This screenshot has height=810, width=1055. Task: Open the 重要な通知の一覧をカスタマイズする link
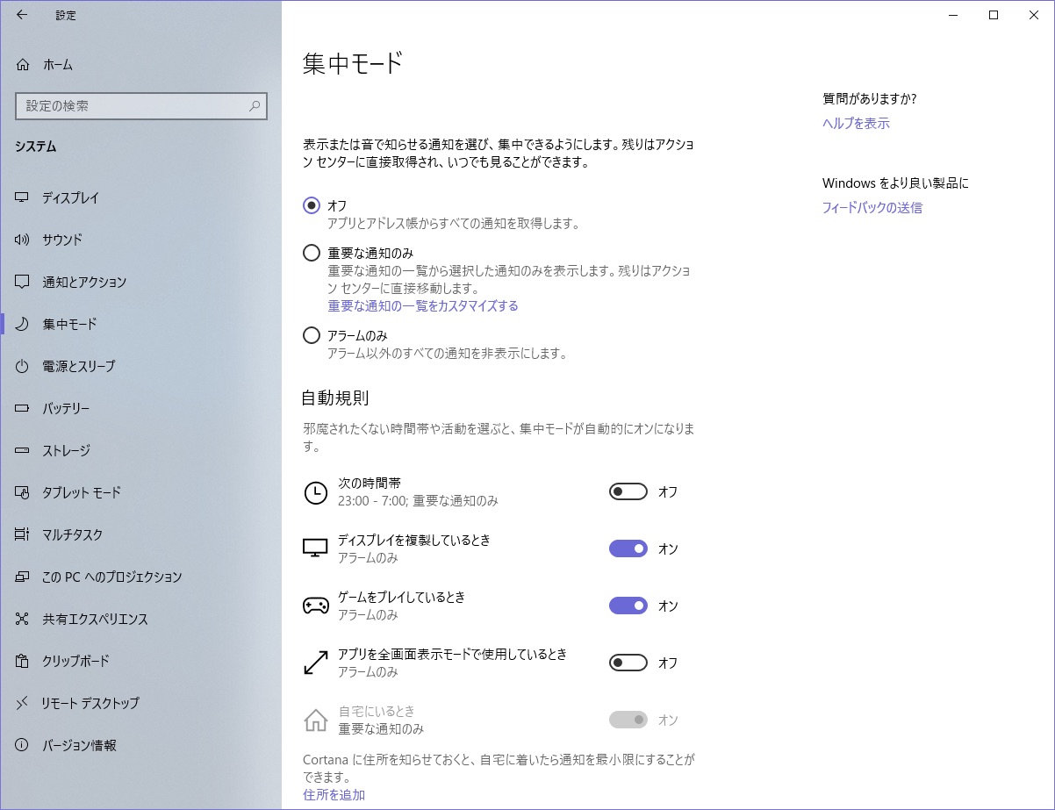423,305
